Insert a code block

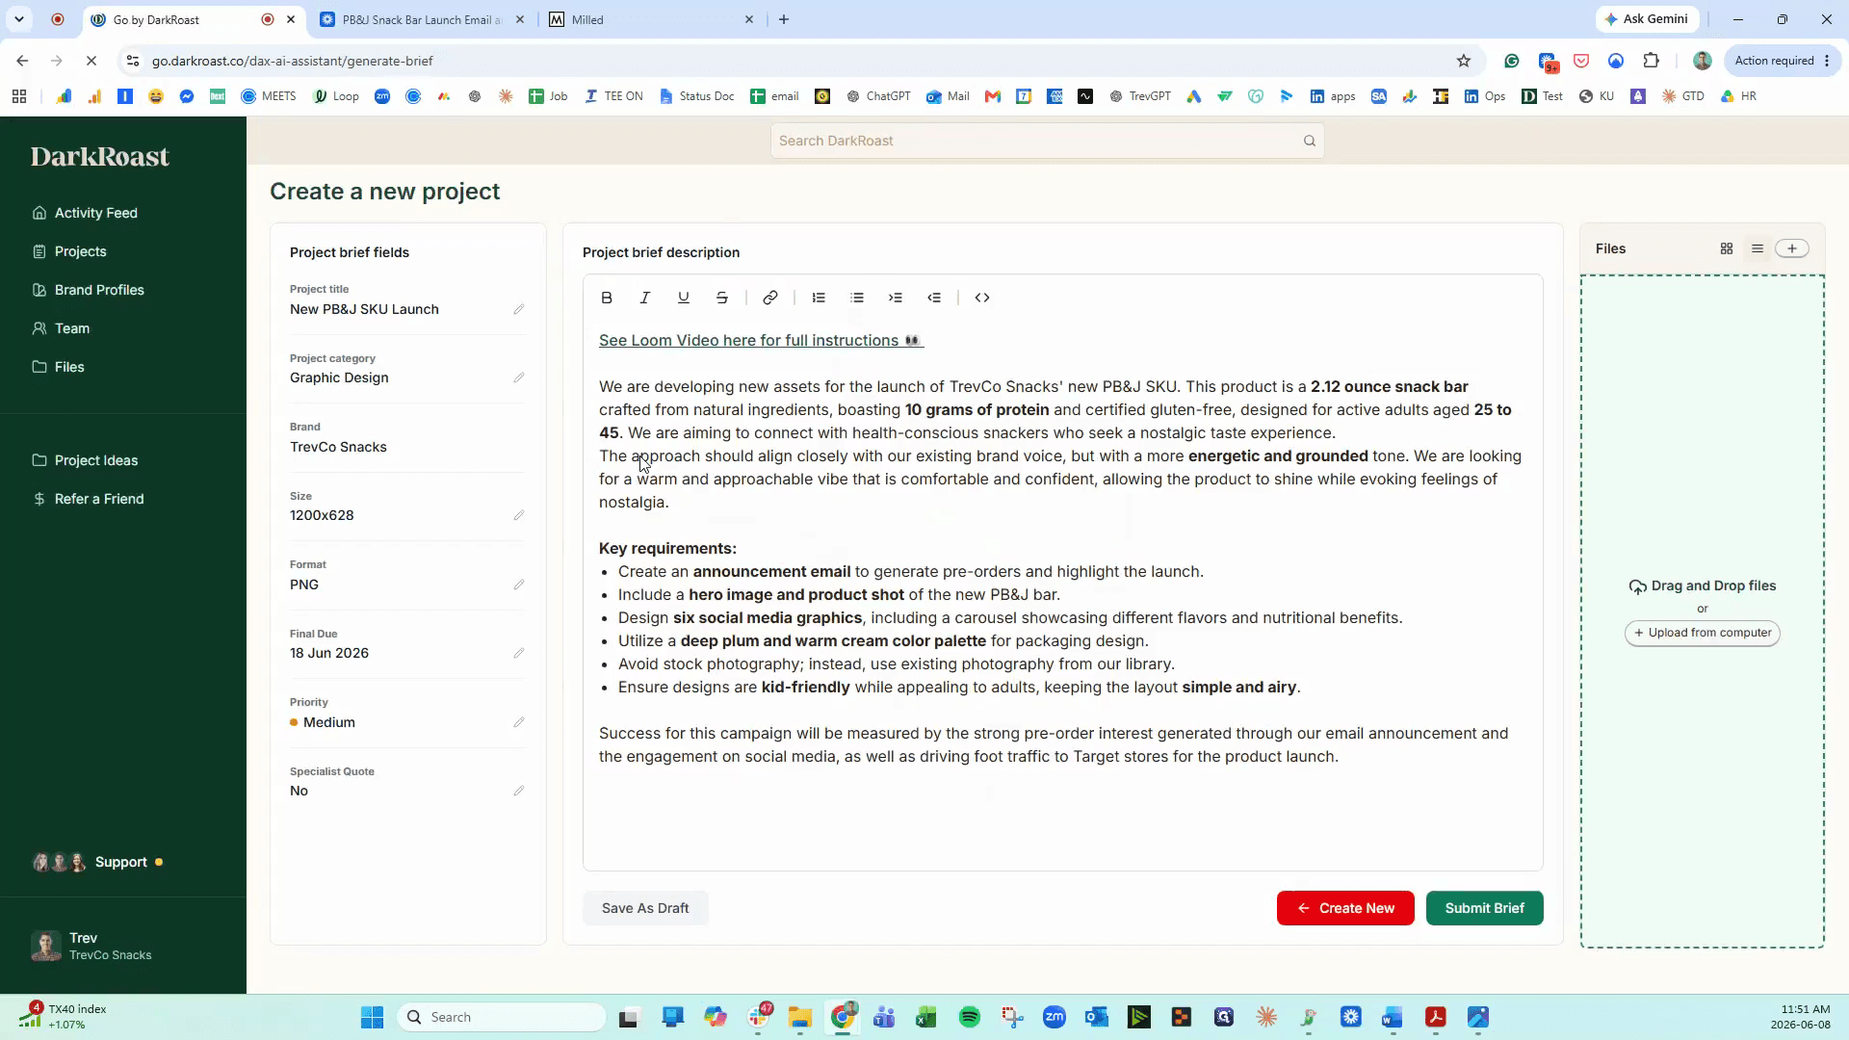click(982, 298)
